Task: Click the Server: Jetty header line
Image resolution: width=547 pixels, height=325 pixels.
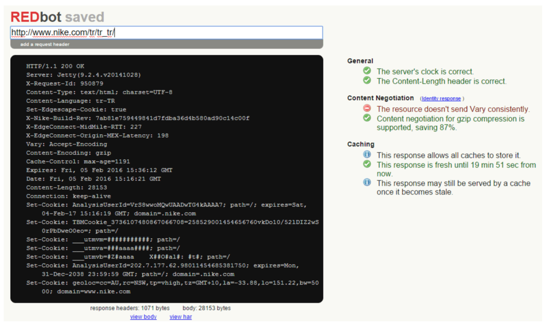Action: [x=83, y=75]
